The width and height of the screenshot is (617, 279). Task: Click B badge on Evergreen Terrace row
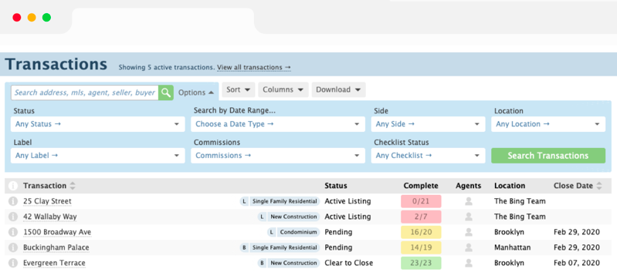tap(262, 263)
